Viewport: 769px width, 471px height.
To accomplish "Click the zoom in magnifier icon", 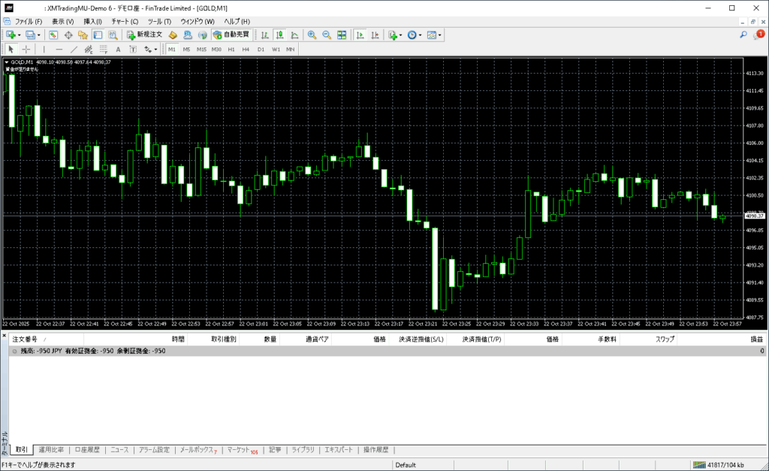I will point(312,35).
